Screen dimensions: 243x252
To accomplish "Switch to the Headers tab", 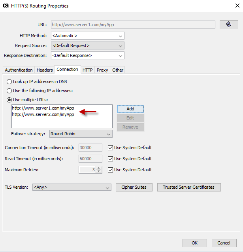I will click(x=45, y=70).
